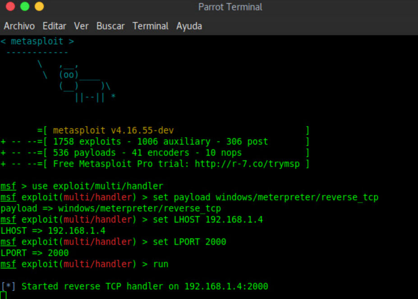This screenshot has width=418, height=299.
Task: Click the 'set LHOST 192.168.1.4' command
Action: (x=208, y=220)
